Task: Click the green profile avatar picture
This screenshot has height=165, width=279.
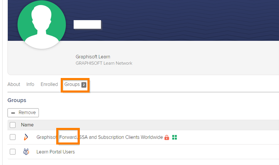Action: [42, 25]
